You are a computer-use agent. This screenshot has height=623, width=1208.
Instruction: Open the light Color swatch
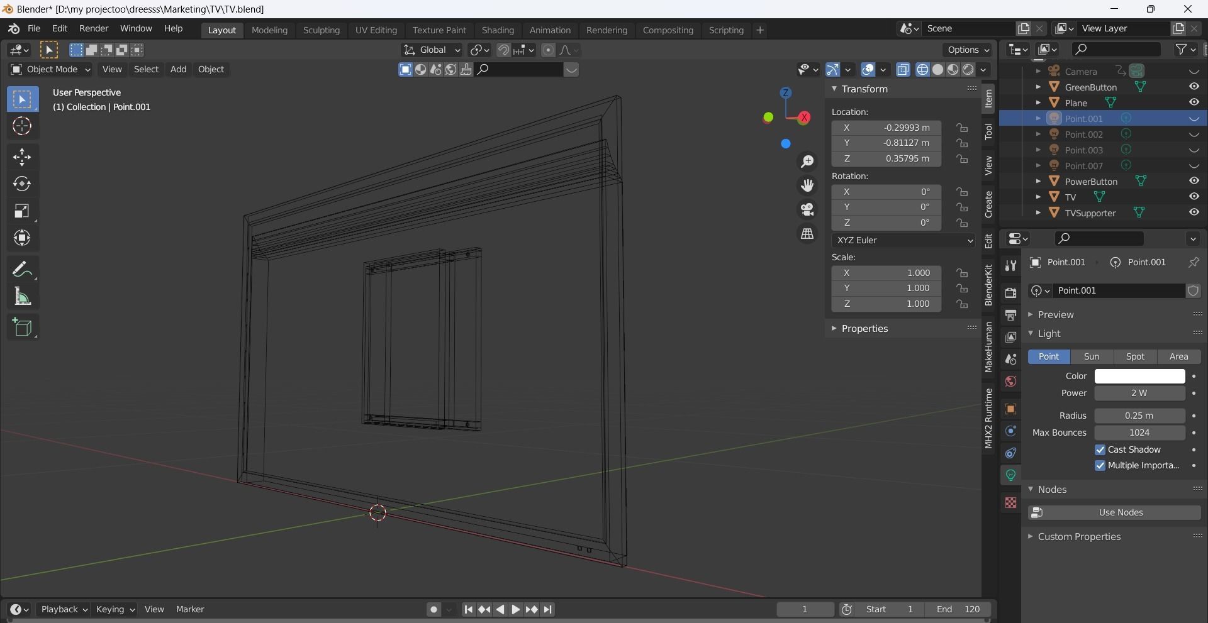(x=1139, y=376)
